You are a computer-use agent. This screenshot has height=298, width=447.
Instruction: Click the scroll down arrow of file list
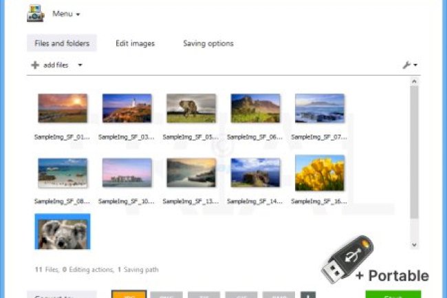click(414, 245)
